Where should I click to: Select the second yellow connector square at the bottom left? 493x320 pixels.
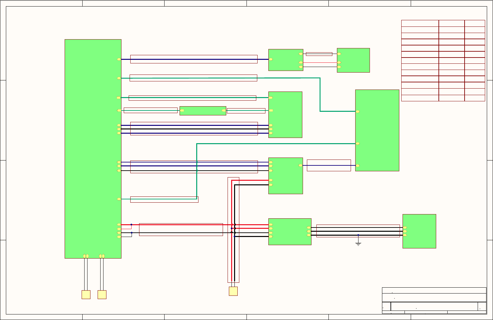102,295
